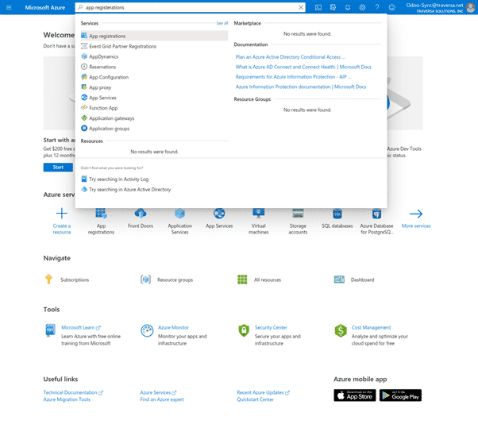Click the help question mark icon
The image size is (478, 432).
click(376, 7)
